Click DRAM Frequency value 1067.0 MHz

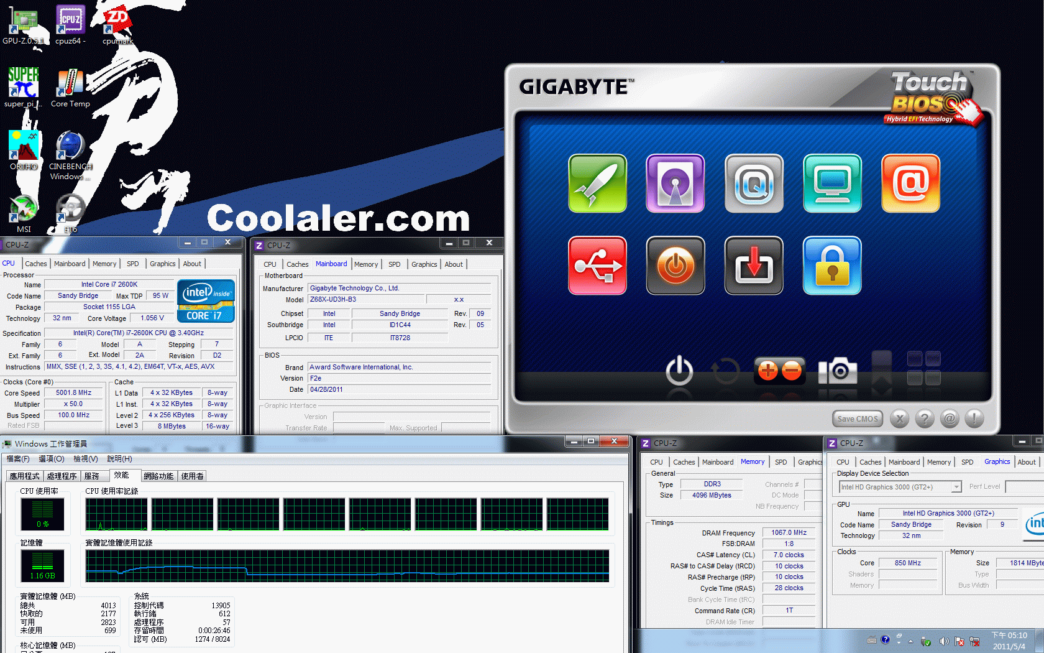point(789,533)
